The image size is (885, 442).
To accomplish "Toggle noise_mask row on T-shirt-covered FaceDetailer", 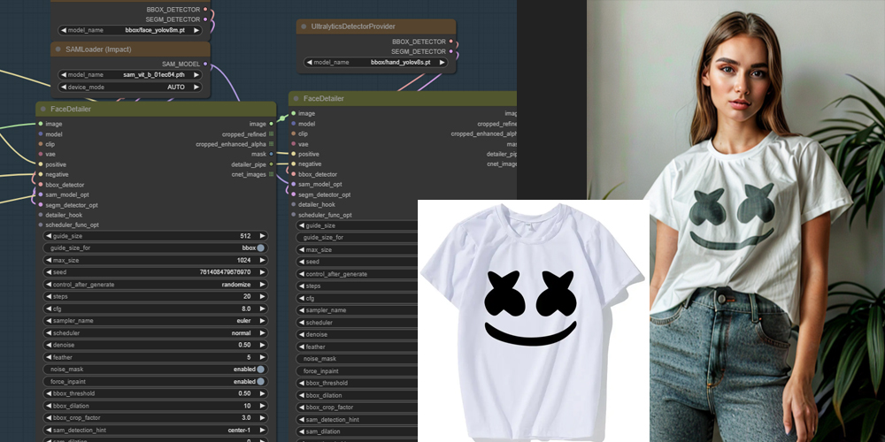I will (x=357, y=359).
